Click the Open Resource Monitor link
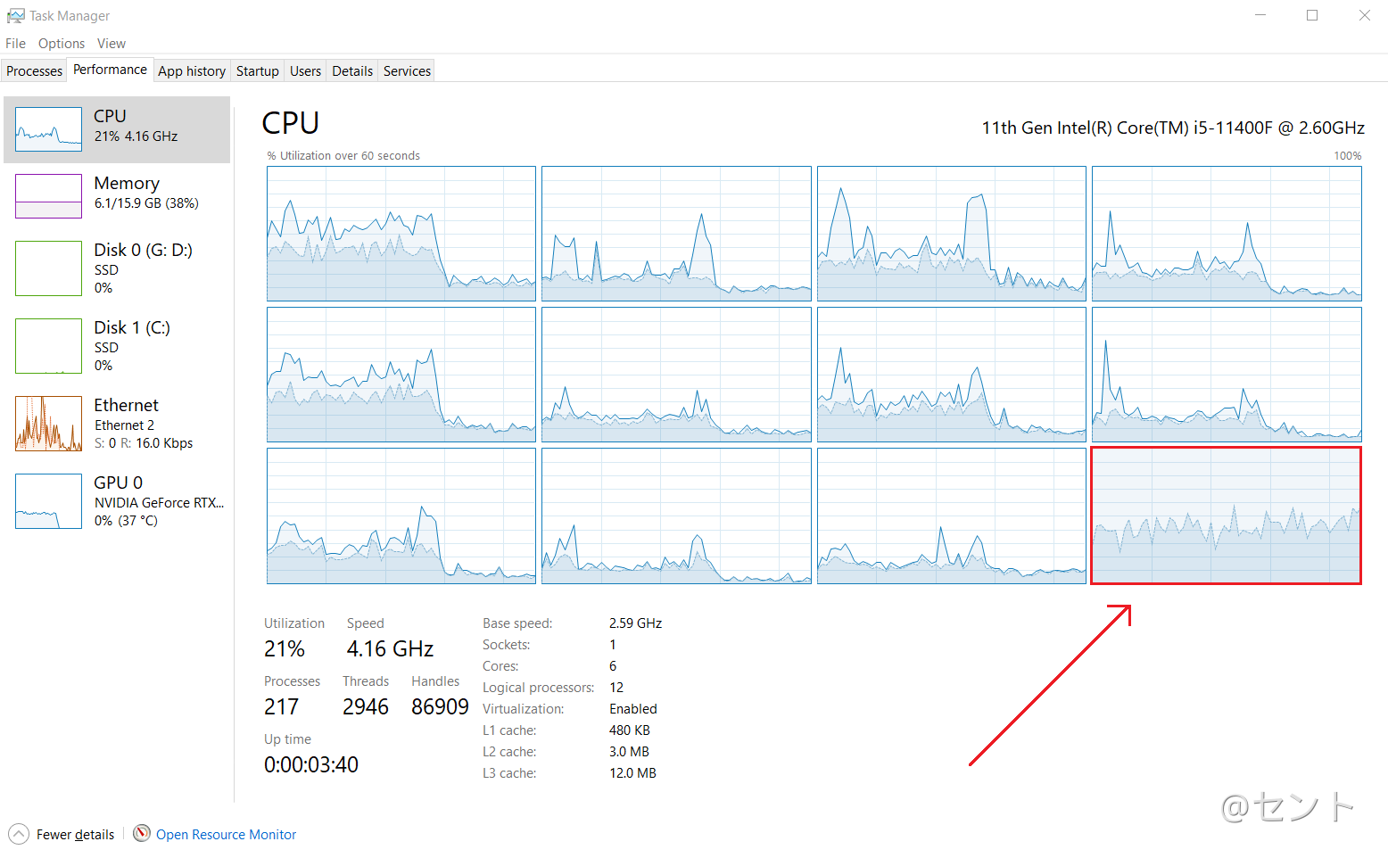This screenshot has height=858, width=1388. [x=226, y=835]
